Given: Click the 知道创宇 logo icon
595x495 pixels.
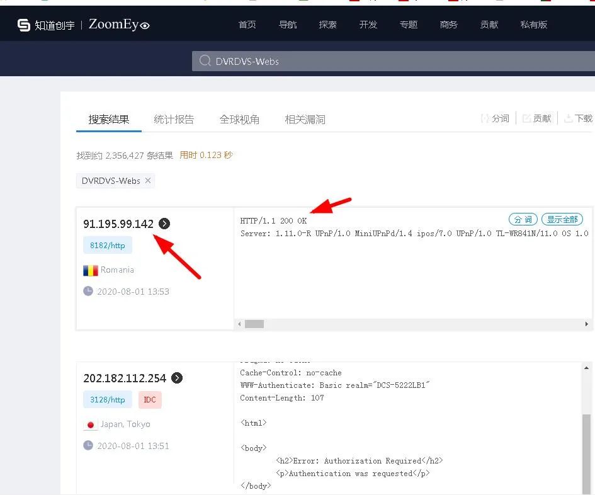Looking at the screenshot, I should click(x=24, y=25).
